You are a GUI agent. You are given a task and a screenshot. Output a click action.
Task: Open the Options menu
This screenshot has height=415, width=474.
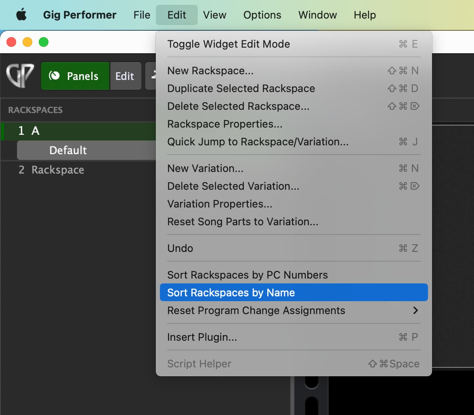pos(262,15)
